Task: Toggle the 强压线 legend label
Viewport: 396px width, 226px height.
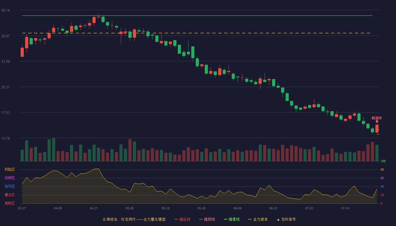Action: [x=185, y=219]
